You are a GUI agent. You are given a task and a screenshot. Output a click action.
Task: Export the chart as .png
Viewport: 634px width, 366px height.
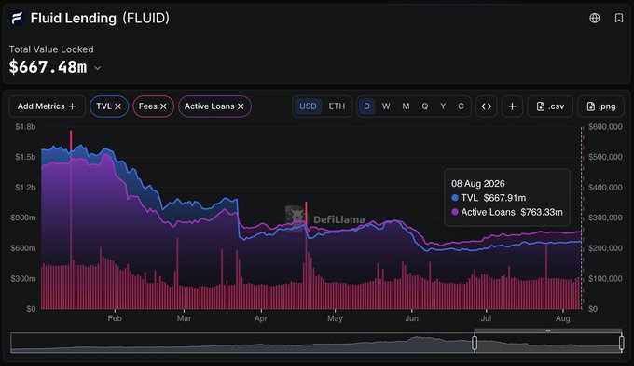600,106
